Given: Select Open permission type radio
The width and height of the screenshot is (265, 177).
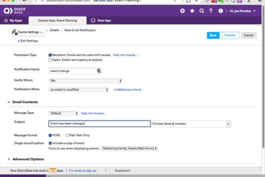Looking at the screenshot, I should click(50, 60).
